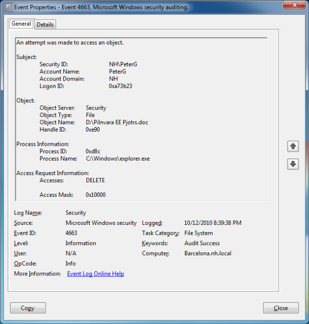Select the General tab
Viewport: 309px width, 324px height.
21,24
